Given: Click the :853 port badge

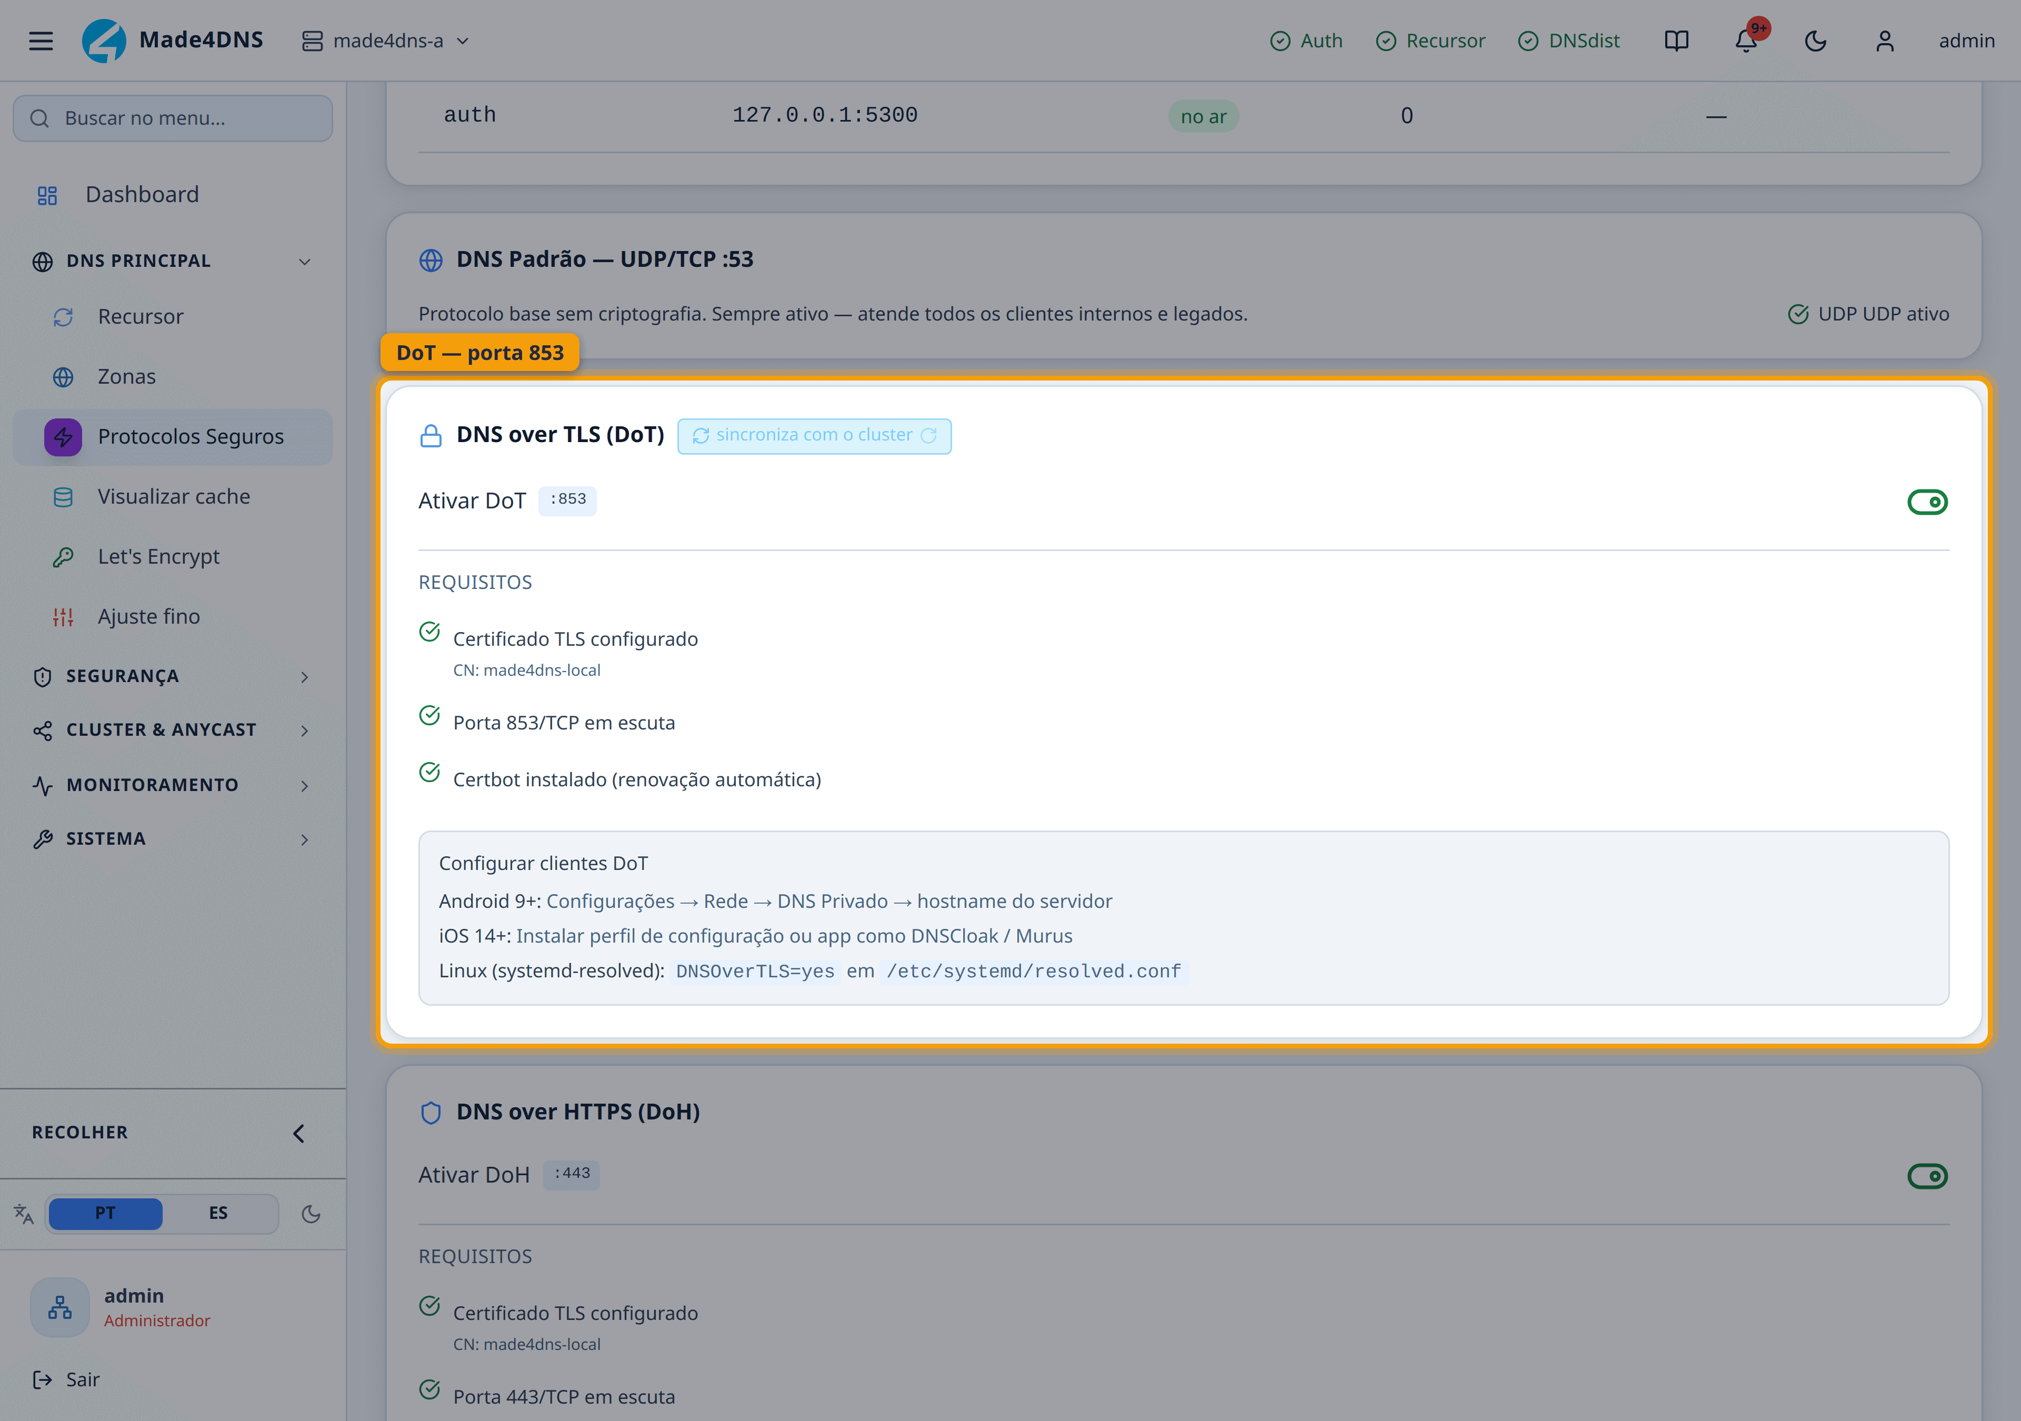Looking at the screenshot, I should tap(568, 500).
